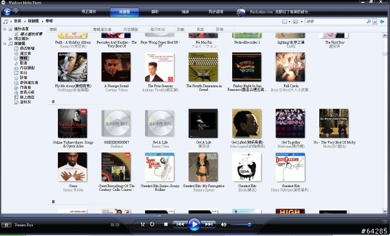The width and height of the screenshot is (390, 236).
Task: Stop playback with the Stop button
Action: [166, 224]
